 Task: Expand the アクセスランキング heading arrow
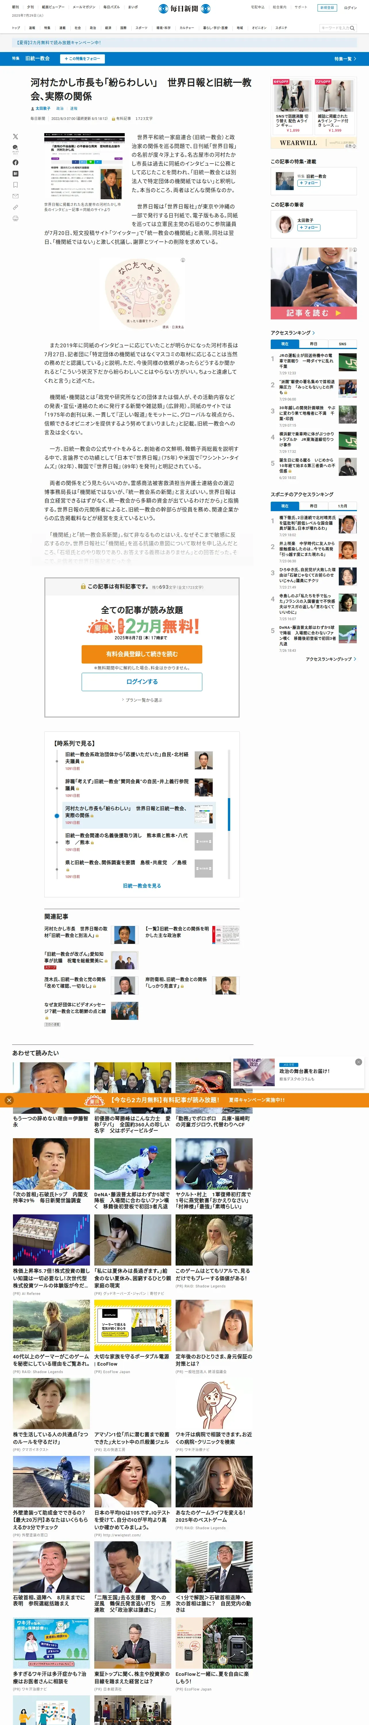pos(314,333)
